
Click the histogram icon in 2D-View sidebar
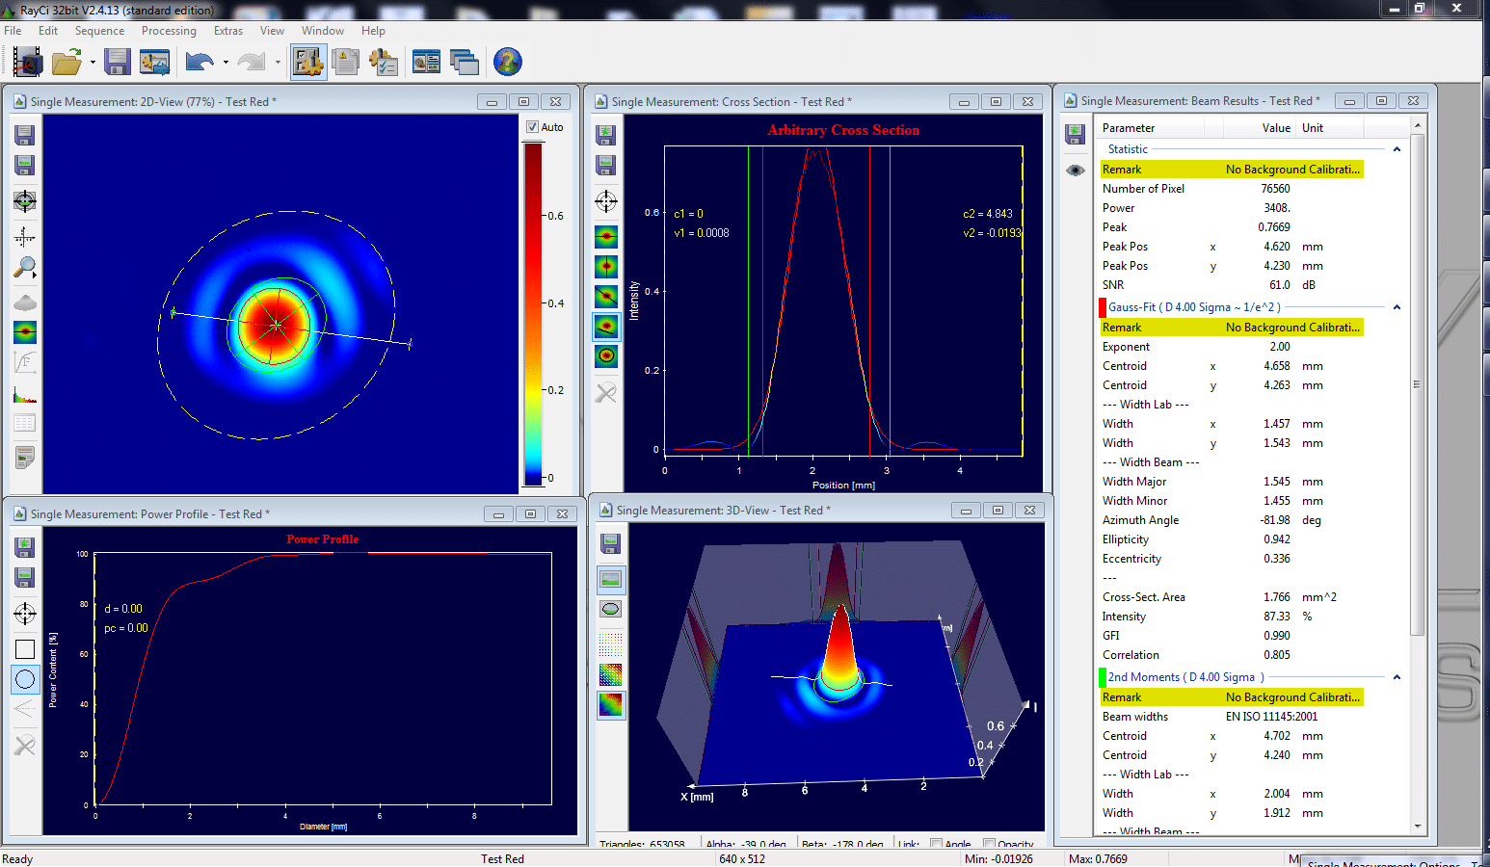point(25,394)
